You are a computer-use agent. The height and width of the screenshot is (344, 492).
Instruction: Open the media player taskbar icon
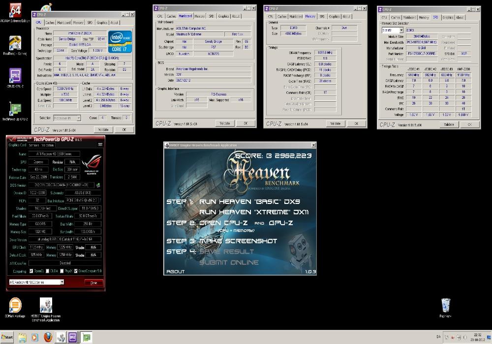(35, 338)
